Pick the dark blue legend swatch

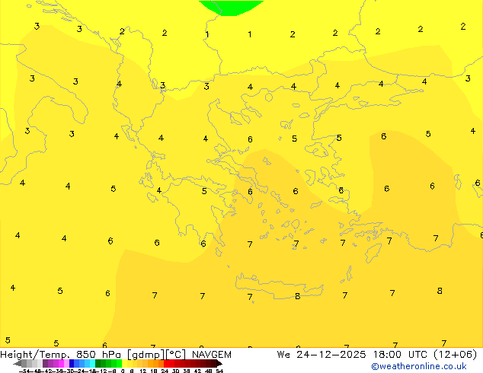tap(72, 363)
